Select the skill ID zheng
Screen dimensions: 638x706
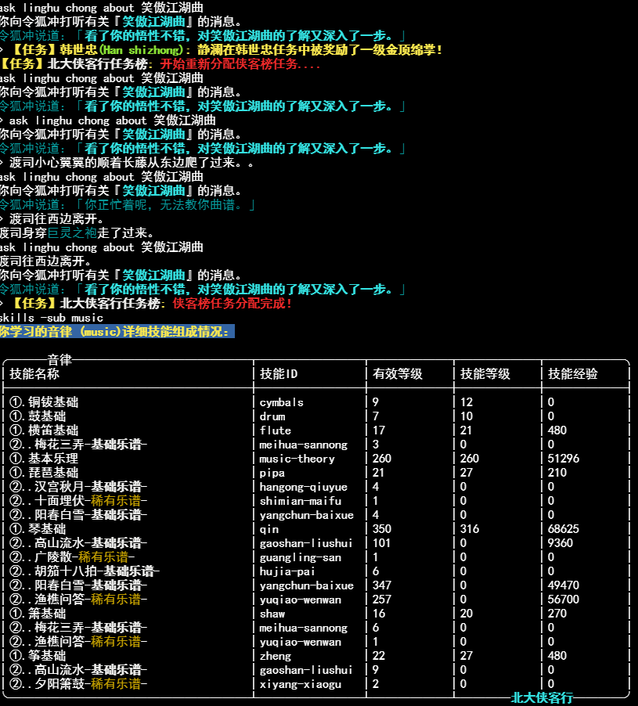point(275,656)
